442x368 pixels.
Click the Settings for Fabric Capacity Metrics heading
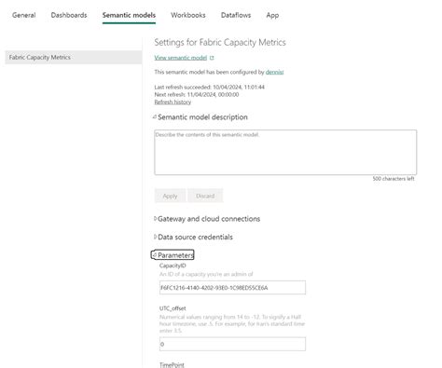tap(220, 42)
